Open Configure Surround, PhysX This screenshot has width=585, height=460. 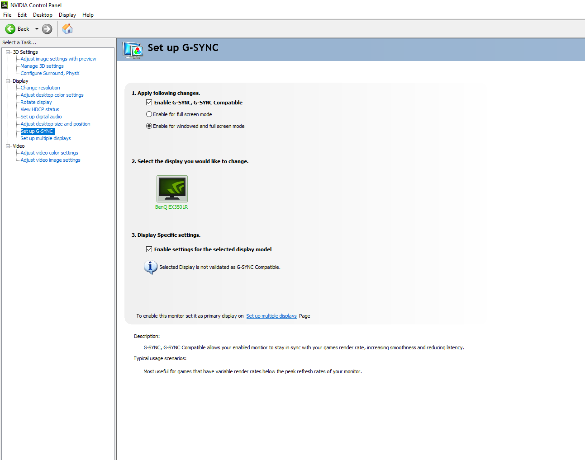[50, 73]
